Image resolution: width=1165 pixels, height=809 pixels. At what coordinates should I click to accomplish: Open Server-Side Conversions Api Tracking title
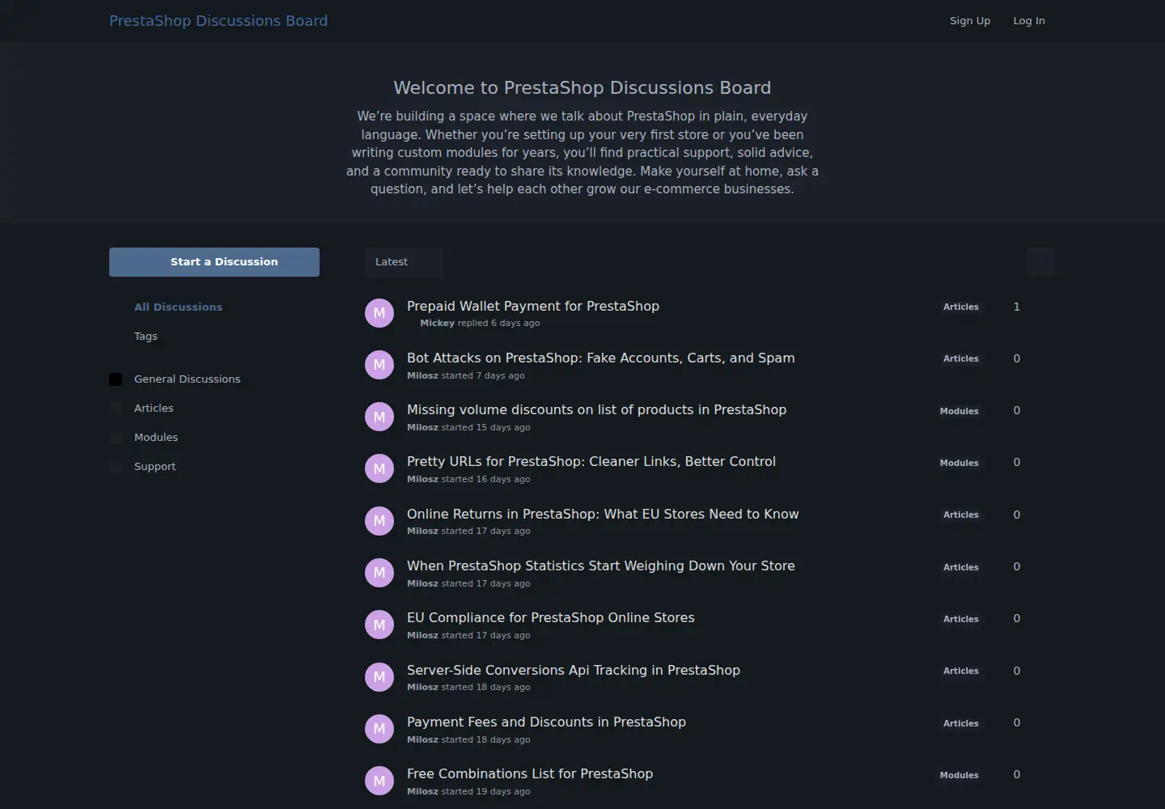tap(574, 670)
